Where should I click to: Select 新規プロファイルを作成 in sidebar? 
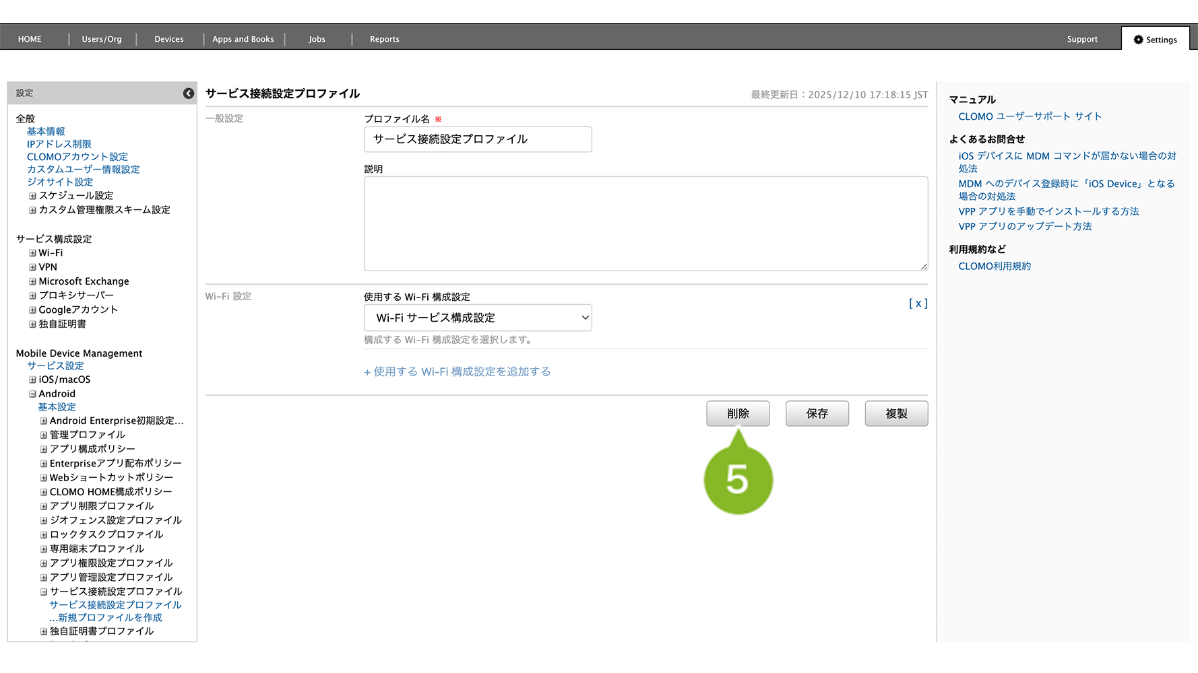point(106,618)
